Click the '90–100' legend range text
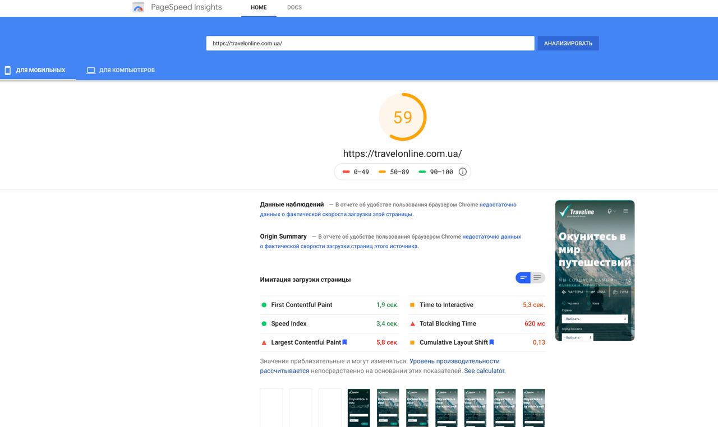The image size is (718, 427). (441, 172)
